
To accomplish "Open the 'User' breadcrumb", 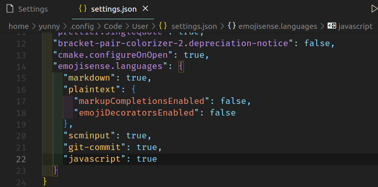I will click(x=140, y=26).
